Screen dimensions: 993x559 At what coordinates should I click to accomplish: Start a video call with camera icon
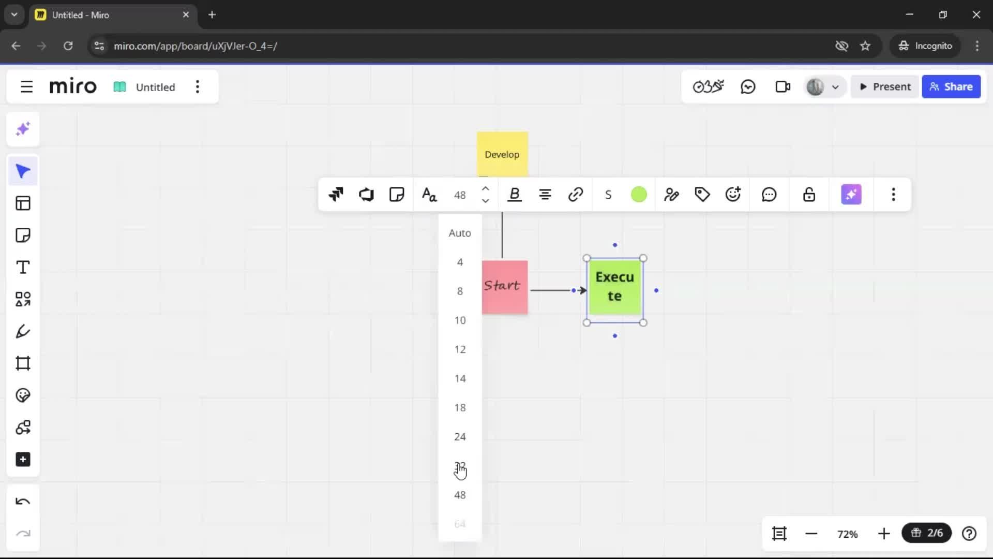783,87
